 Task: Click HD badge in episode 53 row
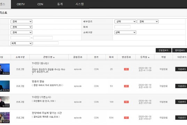click(126, 86)
